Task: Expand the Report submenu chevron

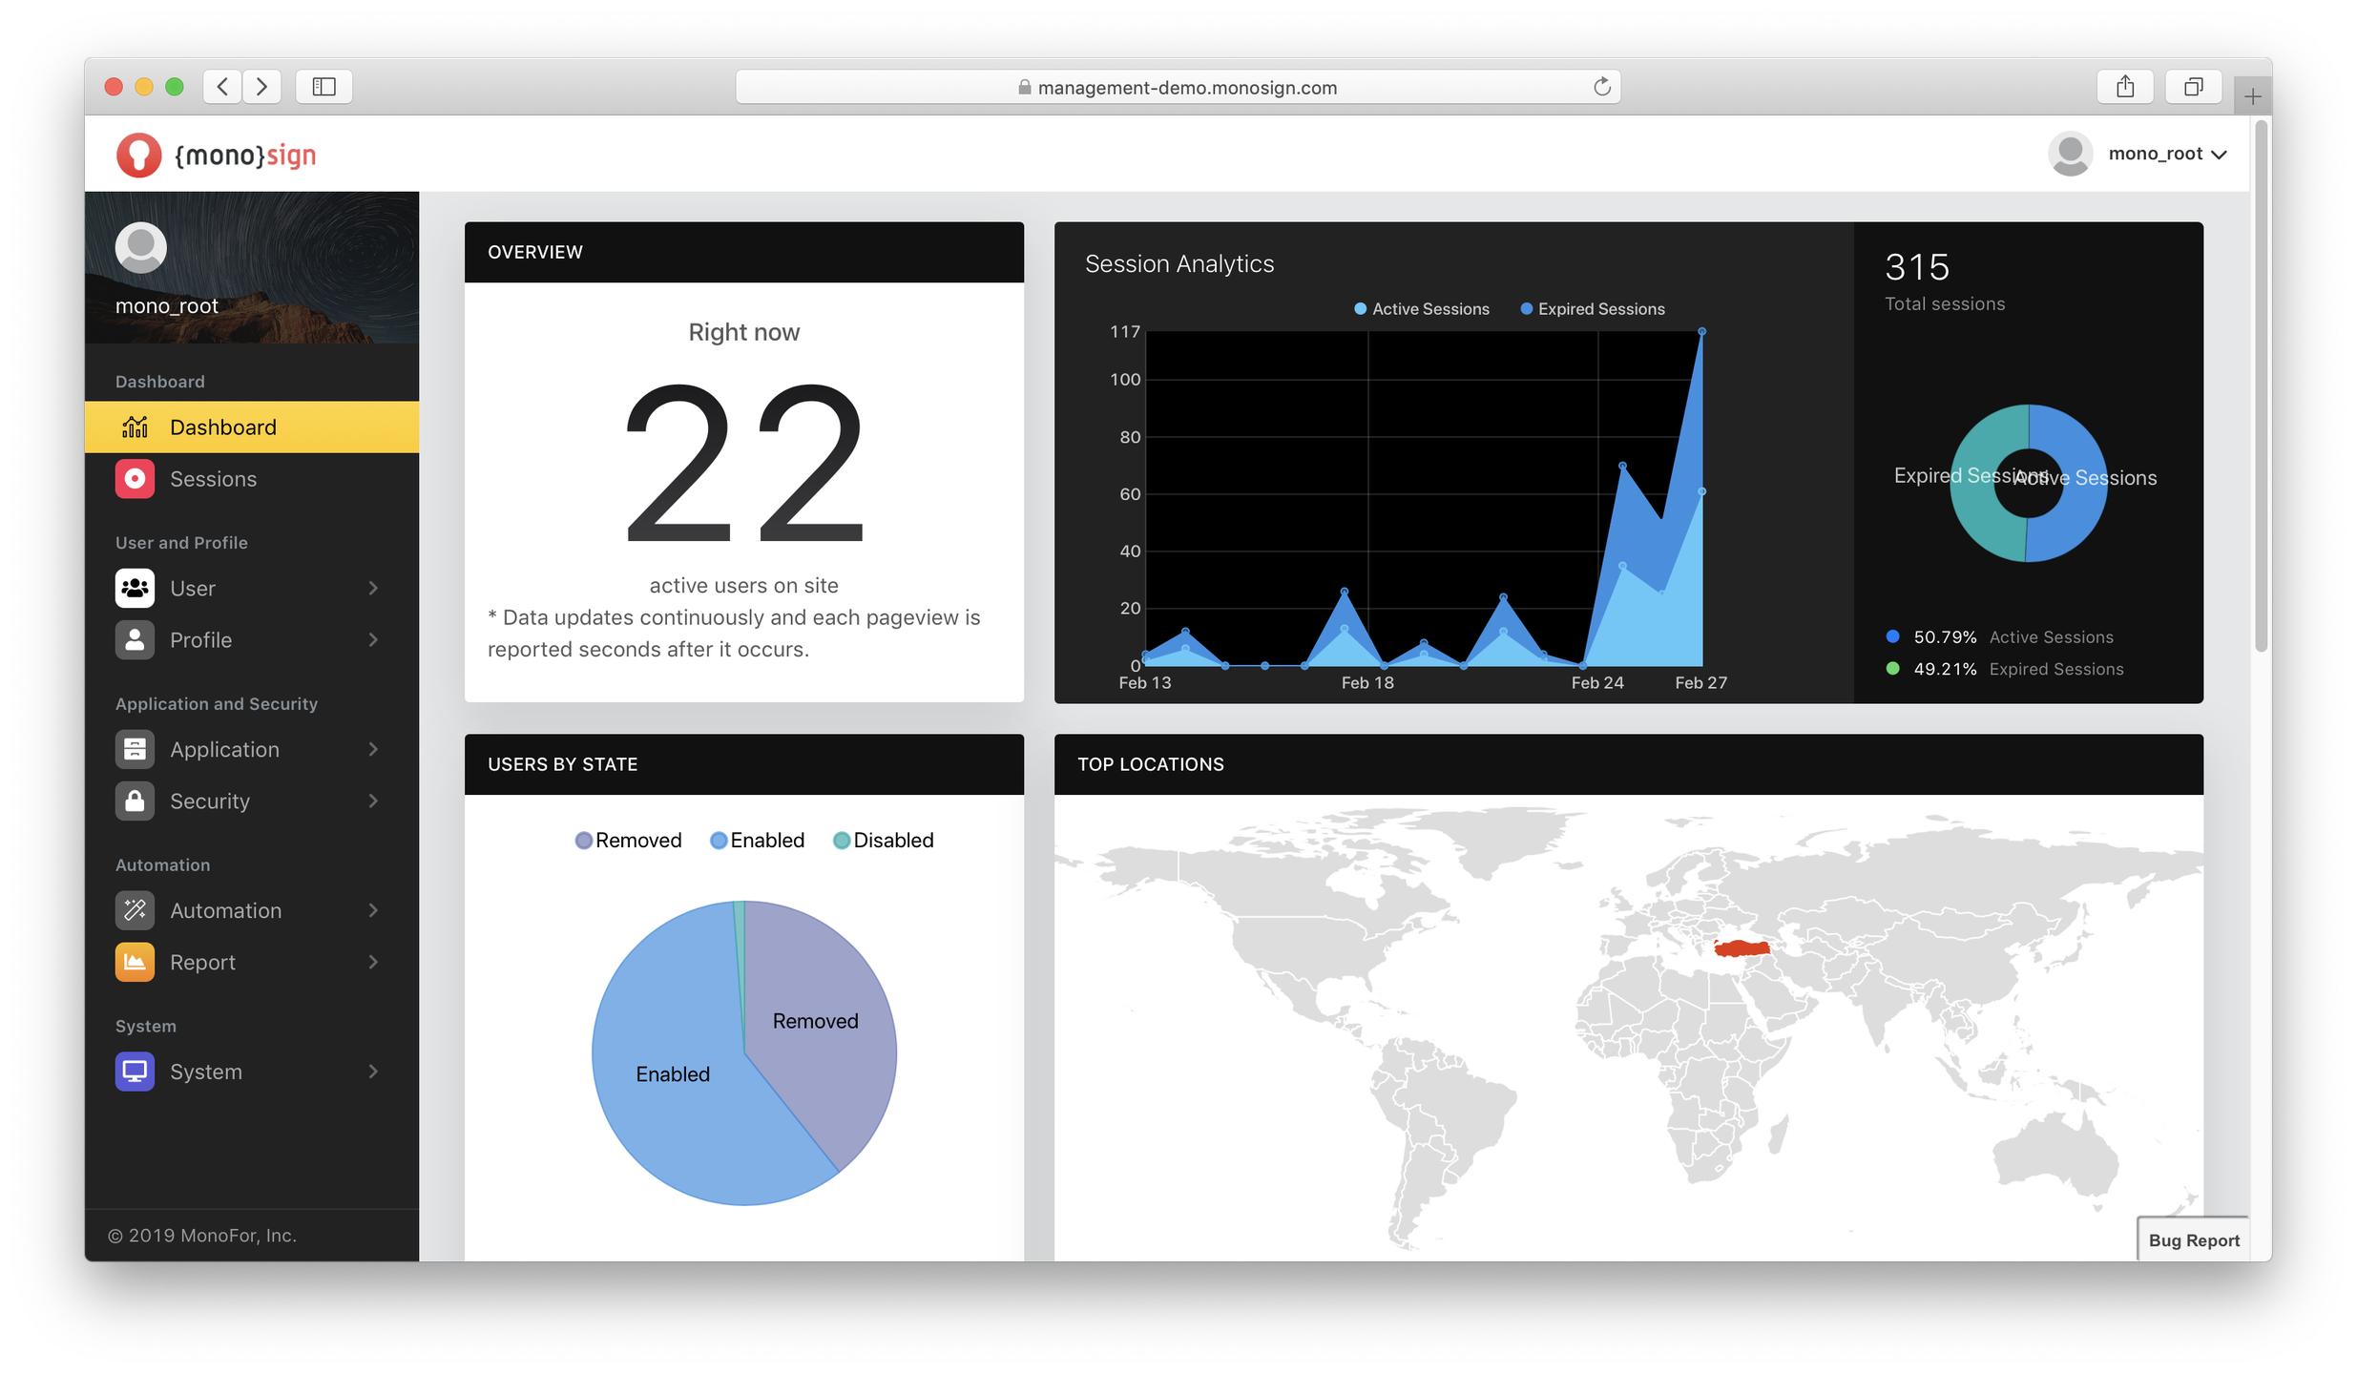Action: pyautogui.click(x=373, y=962)
